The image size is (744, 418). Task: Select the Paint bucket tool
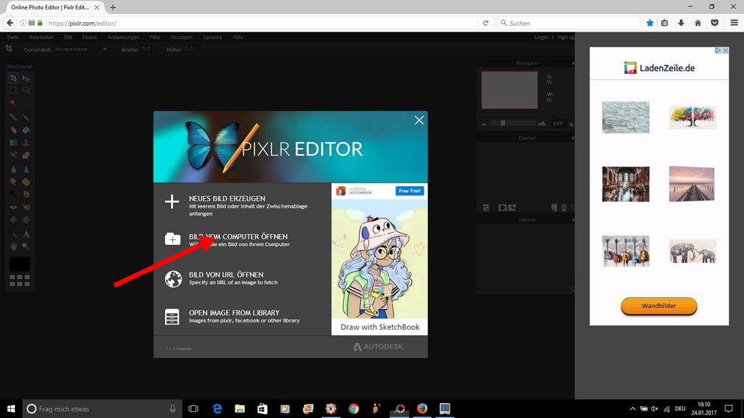click(26, 130)
